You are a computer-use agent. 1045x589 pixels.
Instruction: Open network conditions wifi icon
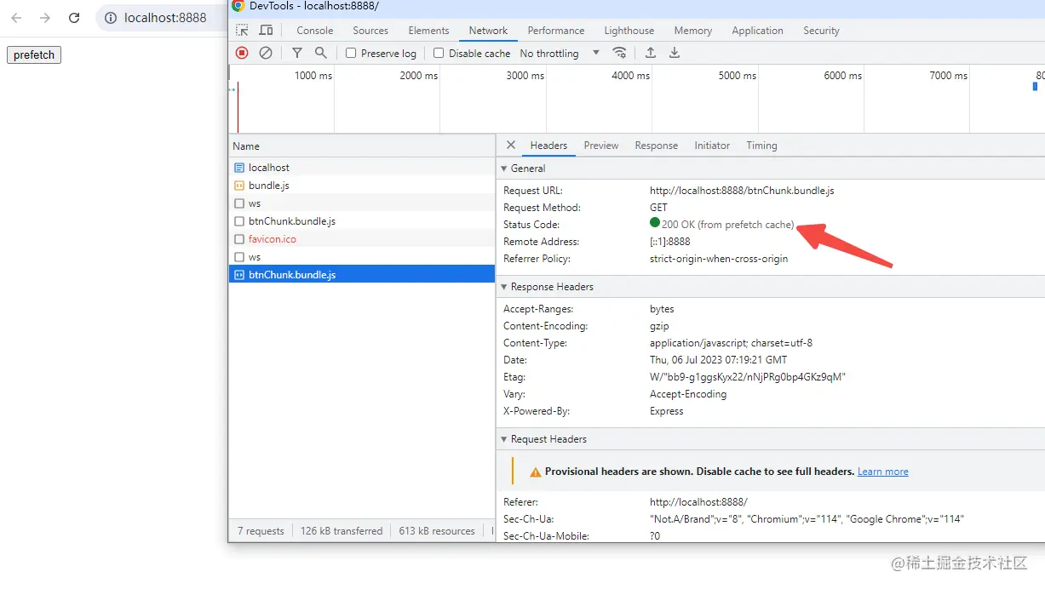click(x=619, y=53)
